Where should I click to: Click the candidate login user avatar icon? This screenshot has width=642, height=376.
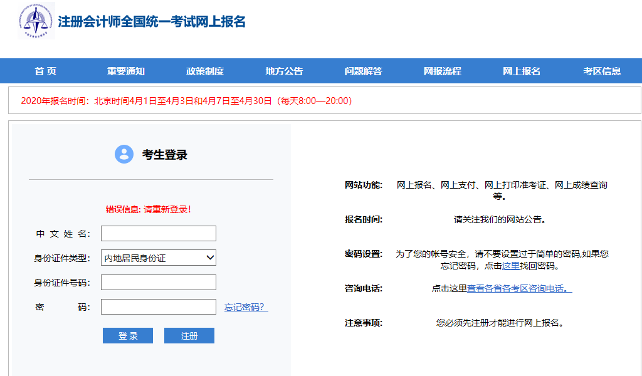124,154
